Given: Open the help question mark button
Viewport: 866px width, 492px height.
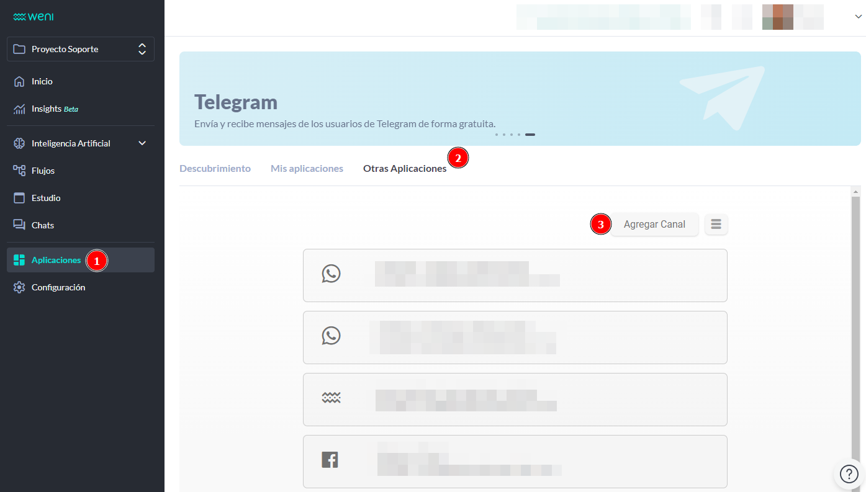Looking at the screenshot, I should tap(849, 475).
